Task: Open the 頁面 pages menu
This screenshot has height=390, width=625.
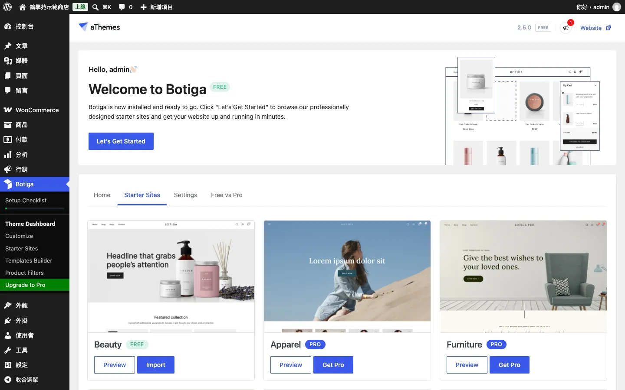Action: tap(35, 76)
